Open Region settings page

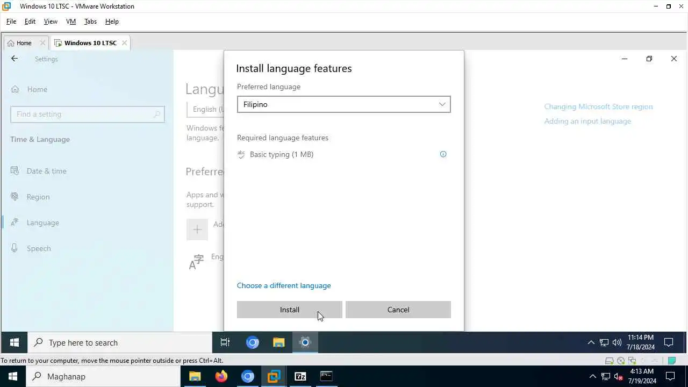pos(38,197)
